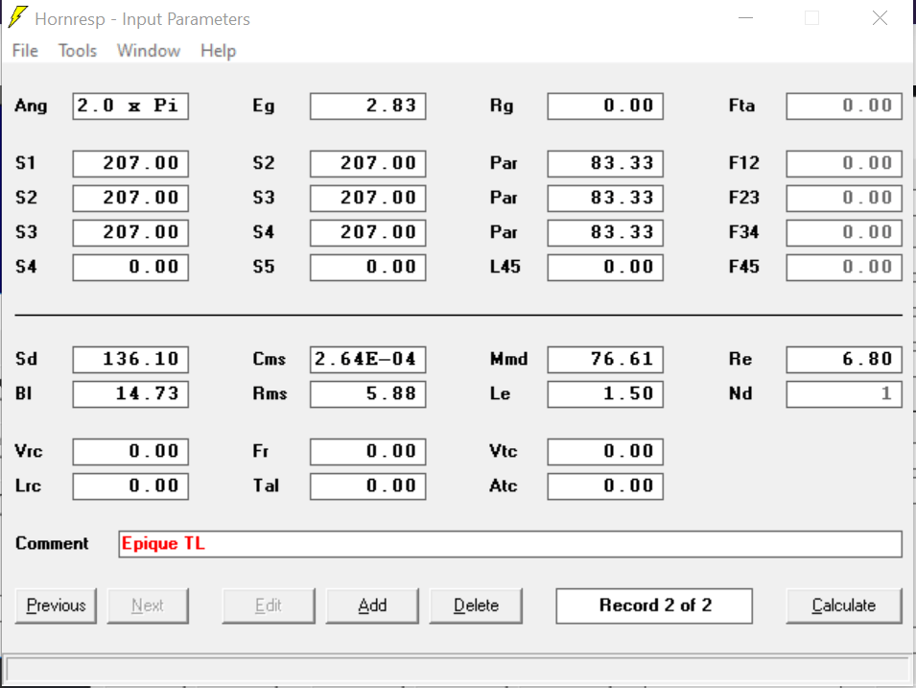Select the S3 field in the F23 row

[368, 199]
